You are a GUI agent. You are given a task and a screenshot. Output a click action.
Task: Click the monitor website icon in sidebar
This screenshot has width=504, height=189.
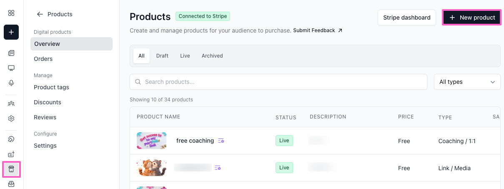click(x=11, y=68)
